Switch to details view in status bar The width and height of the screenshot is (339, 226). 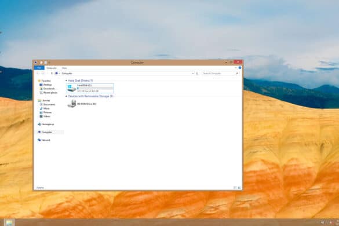coord(235,188)
